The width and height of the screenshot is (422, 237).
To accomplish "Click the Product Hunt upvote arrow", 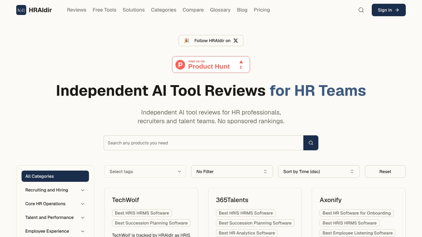I will click(241, 62).
